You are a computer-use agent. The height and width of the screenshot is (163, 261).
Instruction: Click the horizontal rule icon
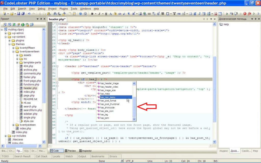click(x=149, y=14)
